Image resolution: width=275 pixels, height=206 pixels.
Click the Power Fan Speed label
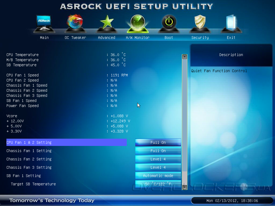point(23,106)
